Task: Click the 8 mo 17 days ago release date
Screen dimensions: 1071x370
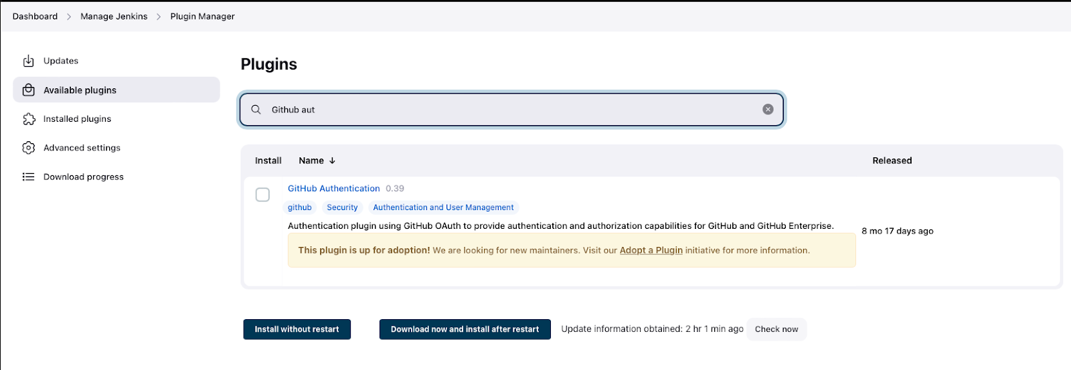Action: [897, 231]
